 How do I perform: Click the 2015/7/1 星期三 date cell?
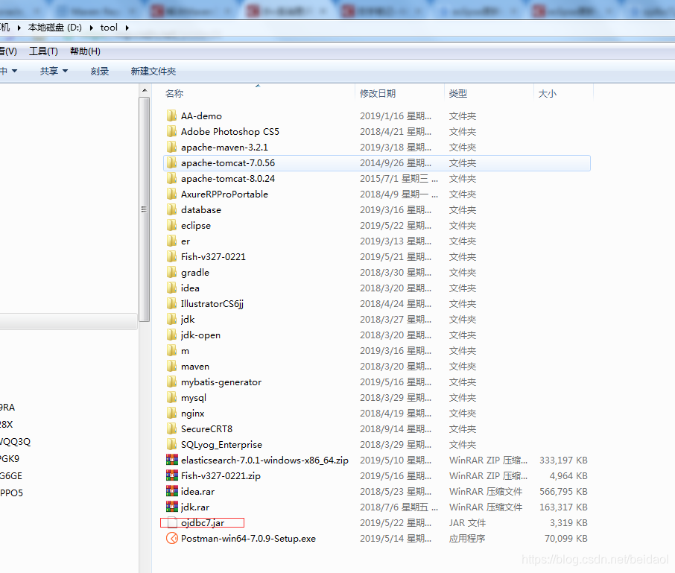coord(399,179)
